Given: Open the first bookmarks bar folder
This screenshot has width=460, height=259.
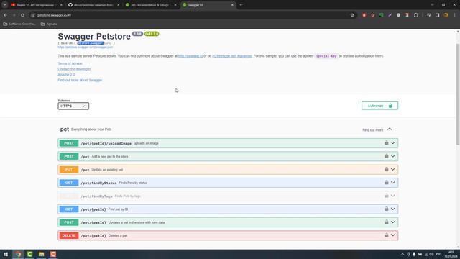Looking at the screenshot, I should [x=19, y=24].
